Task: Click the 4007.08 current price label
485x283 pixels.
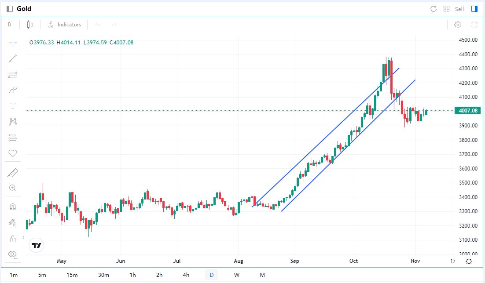Action: (x=468, y=111)
